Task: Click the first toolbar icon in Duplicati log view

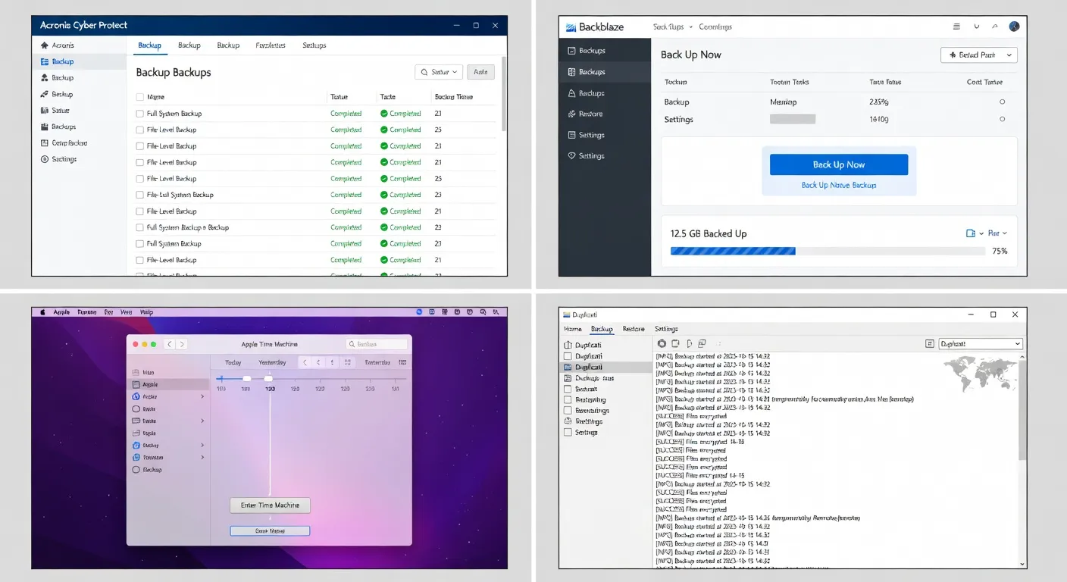Action: coord(661,343)
